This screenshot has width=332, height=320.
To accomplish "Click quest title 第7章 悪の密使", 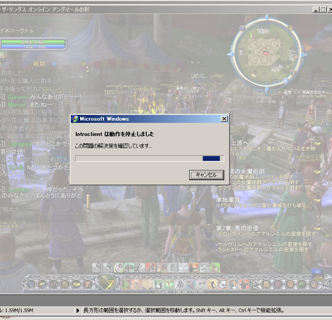I will pos(237,228).
